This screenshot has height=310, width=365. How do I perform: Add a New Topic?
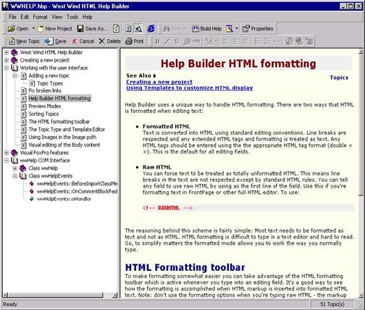[24, 41]
